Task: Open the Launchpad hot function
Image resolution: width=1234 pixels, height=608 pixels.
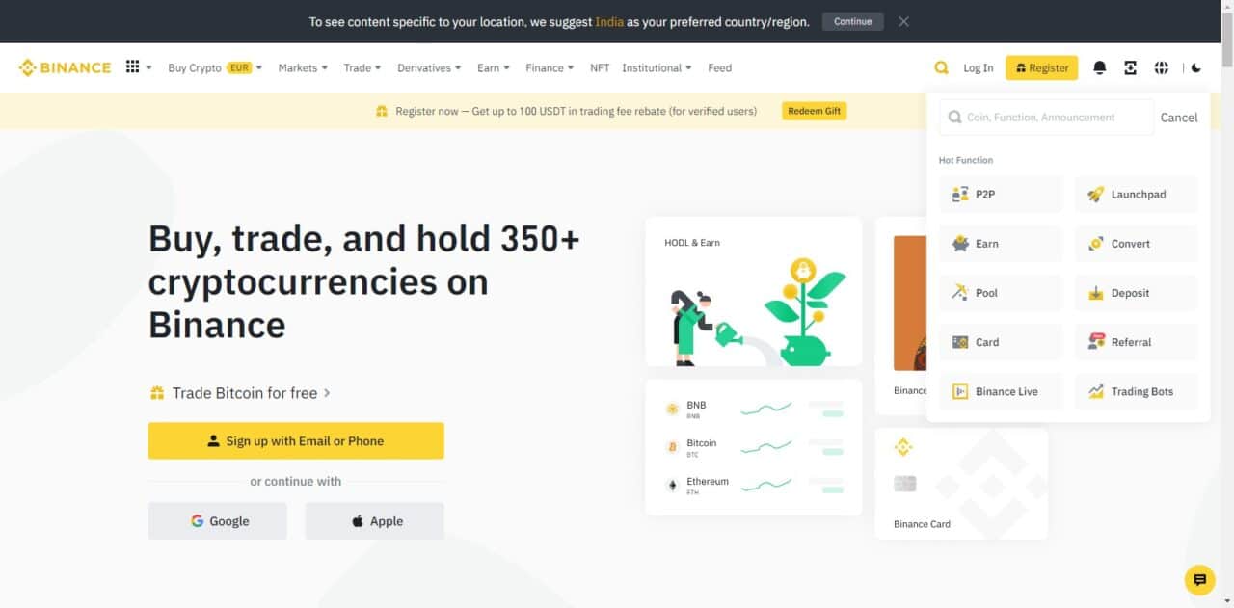Action: click(1136, 194)
